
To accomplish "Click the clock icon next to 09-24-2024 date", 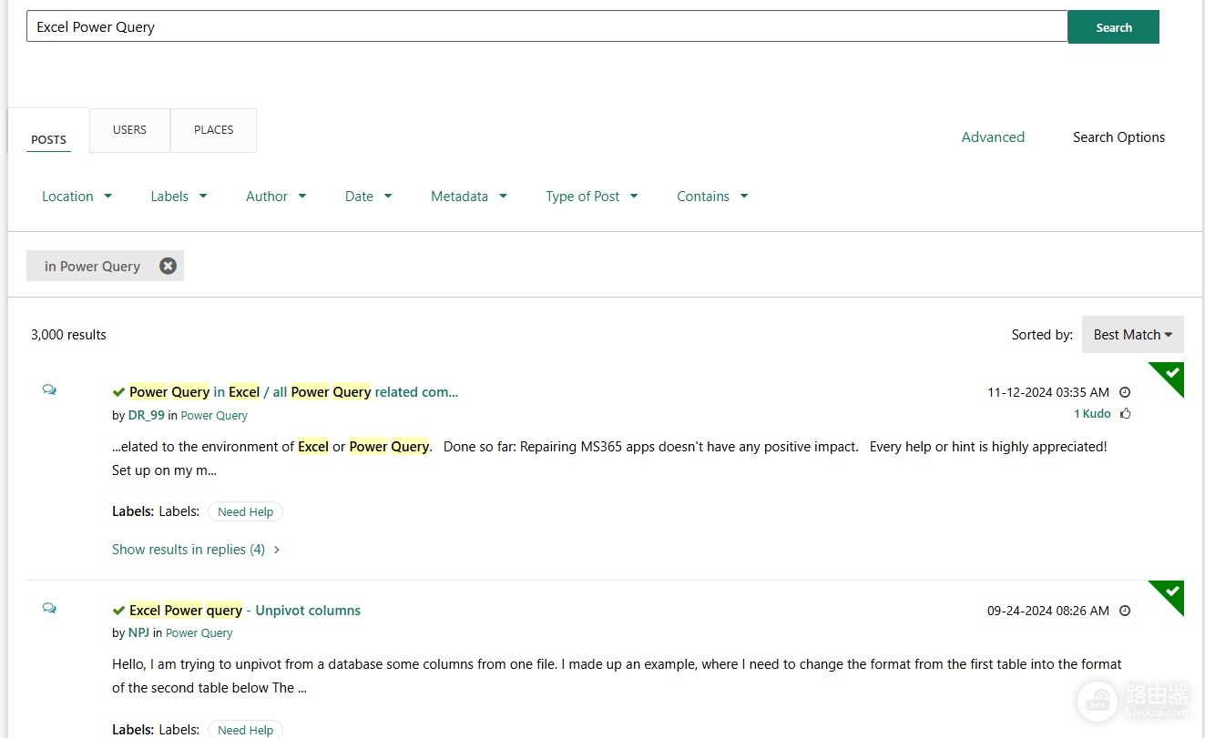I will click(x=1125, y=611).
